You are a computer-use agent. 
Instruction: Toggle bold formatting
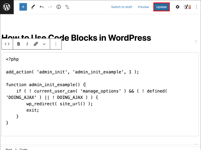[x=19, y=44]
